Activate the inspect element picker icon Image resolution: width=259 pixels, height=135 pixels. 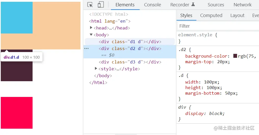[x=90, y=5]
